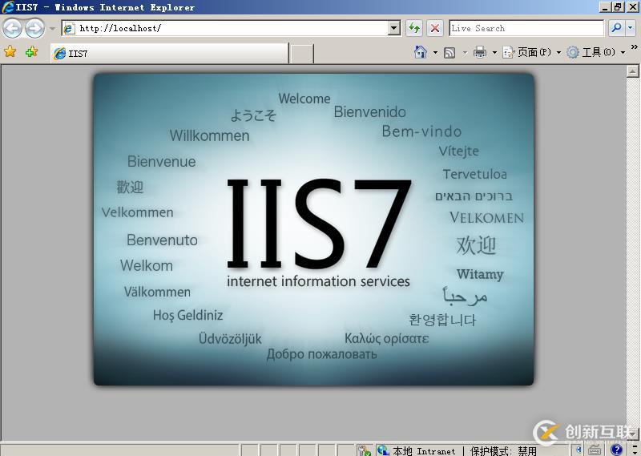This screenshot has height=456, width=641.
Task: Click the 本地 Intranet security zone indicator
Action: pos(417,450)
